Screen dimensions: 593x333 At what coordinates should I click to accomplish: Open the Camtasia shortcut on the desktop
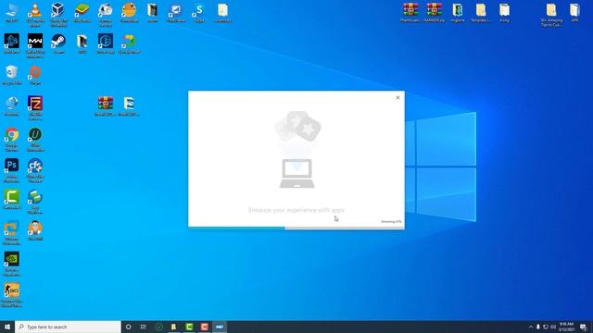11,199
